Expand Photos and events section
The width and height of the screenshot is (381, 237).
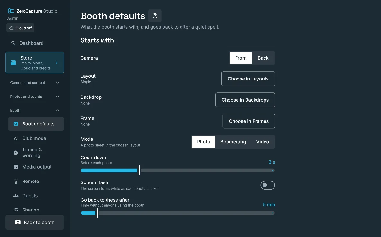(35, 97)
